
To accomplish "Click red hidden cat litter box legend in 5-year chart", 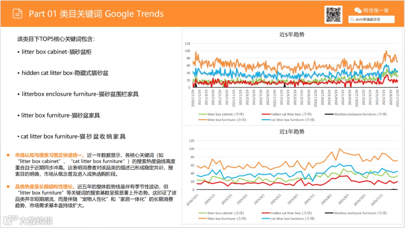I will [287, 114].
